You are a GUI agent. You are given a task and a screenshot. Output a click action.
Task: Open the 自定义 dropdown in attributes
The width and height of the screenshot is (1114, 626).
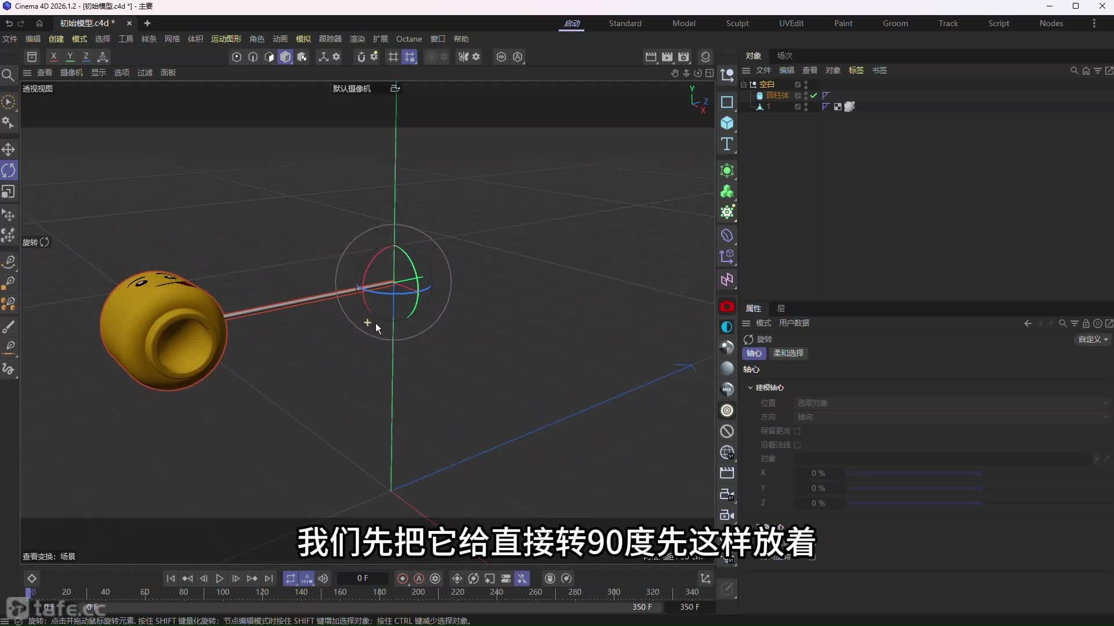[x=1093, y=339]
